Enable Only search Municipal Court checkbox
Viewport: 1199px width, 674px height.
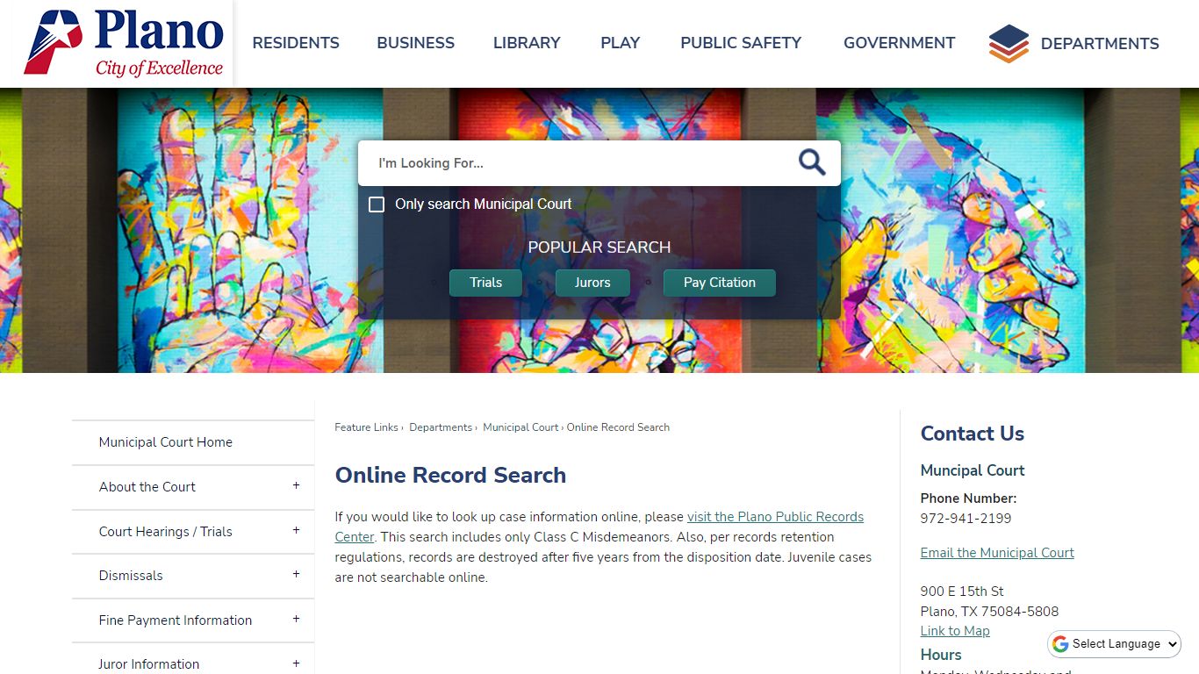[377, 204]
